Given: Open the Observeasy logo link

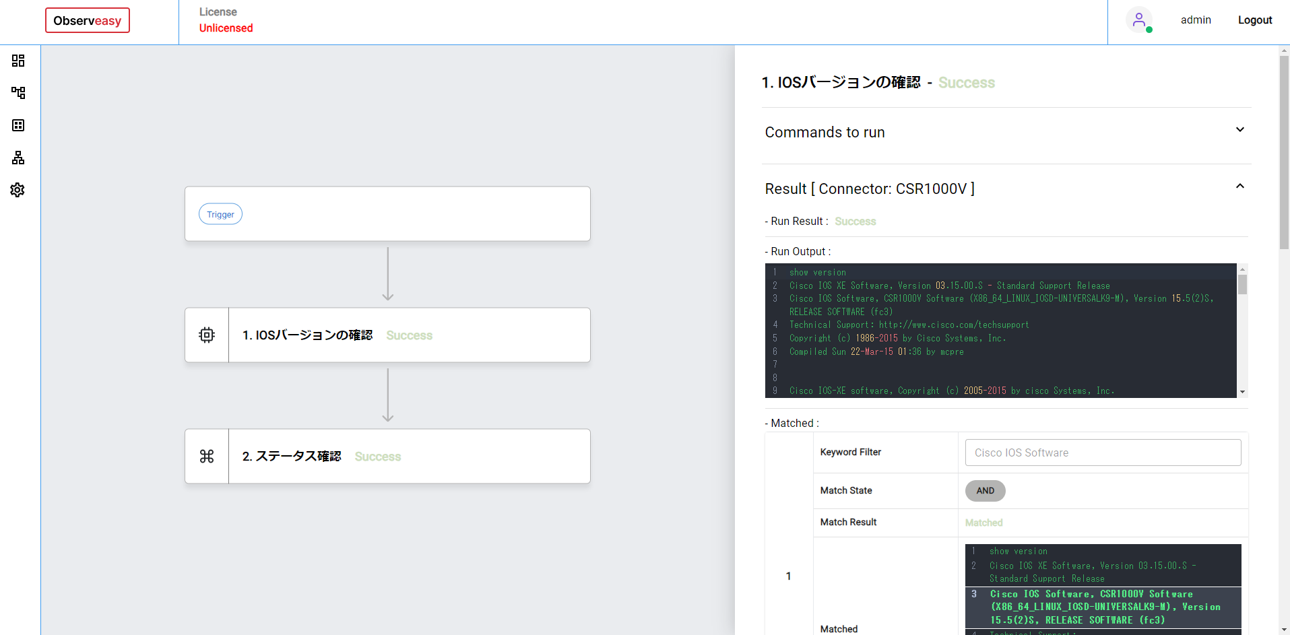Looking at the screenshot, I should tap(87, 20).
